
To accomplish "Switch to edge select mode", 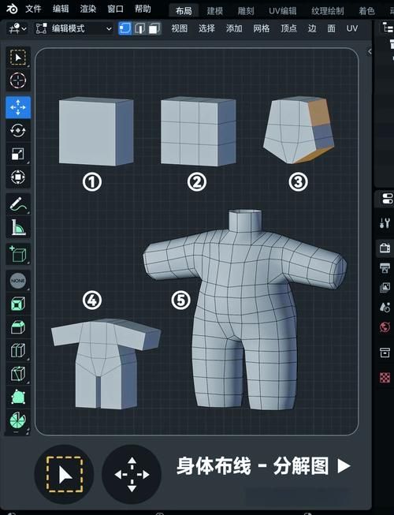I will pos(139,28).
